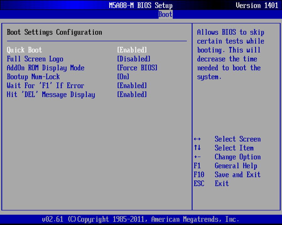Click the American Megatrends copyright footer

point(141,219)
